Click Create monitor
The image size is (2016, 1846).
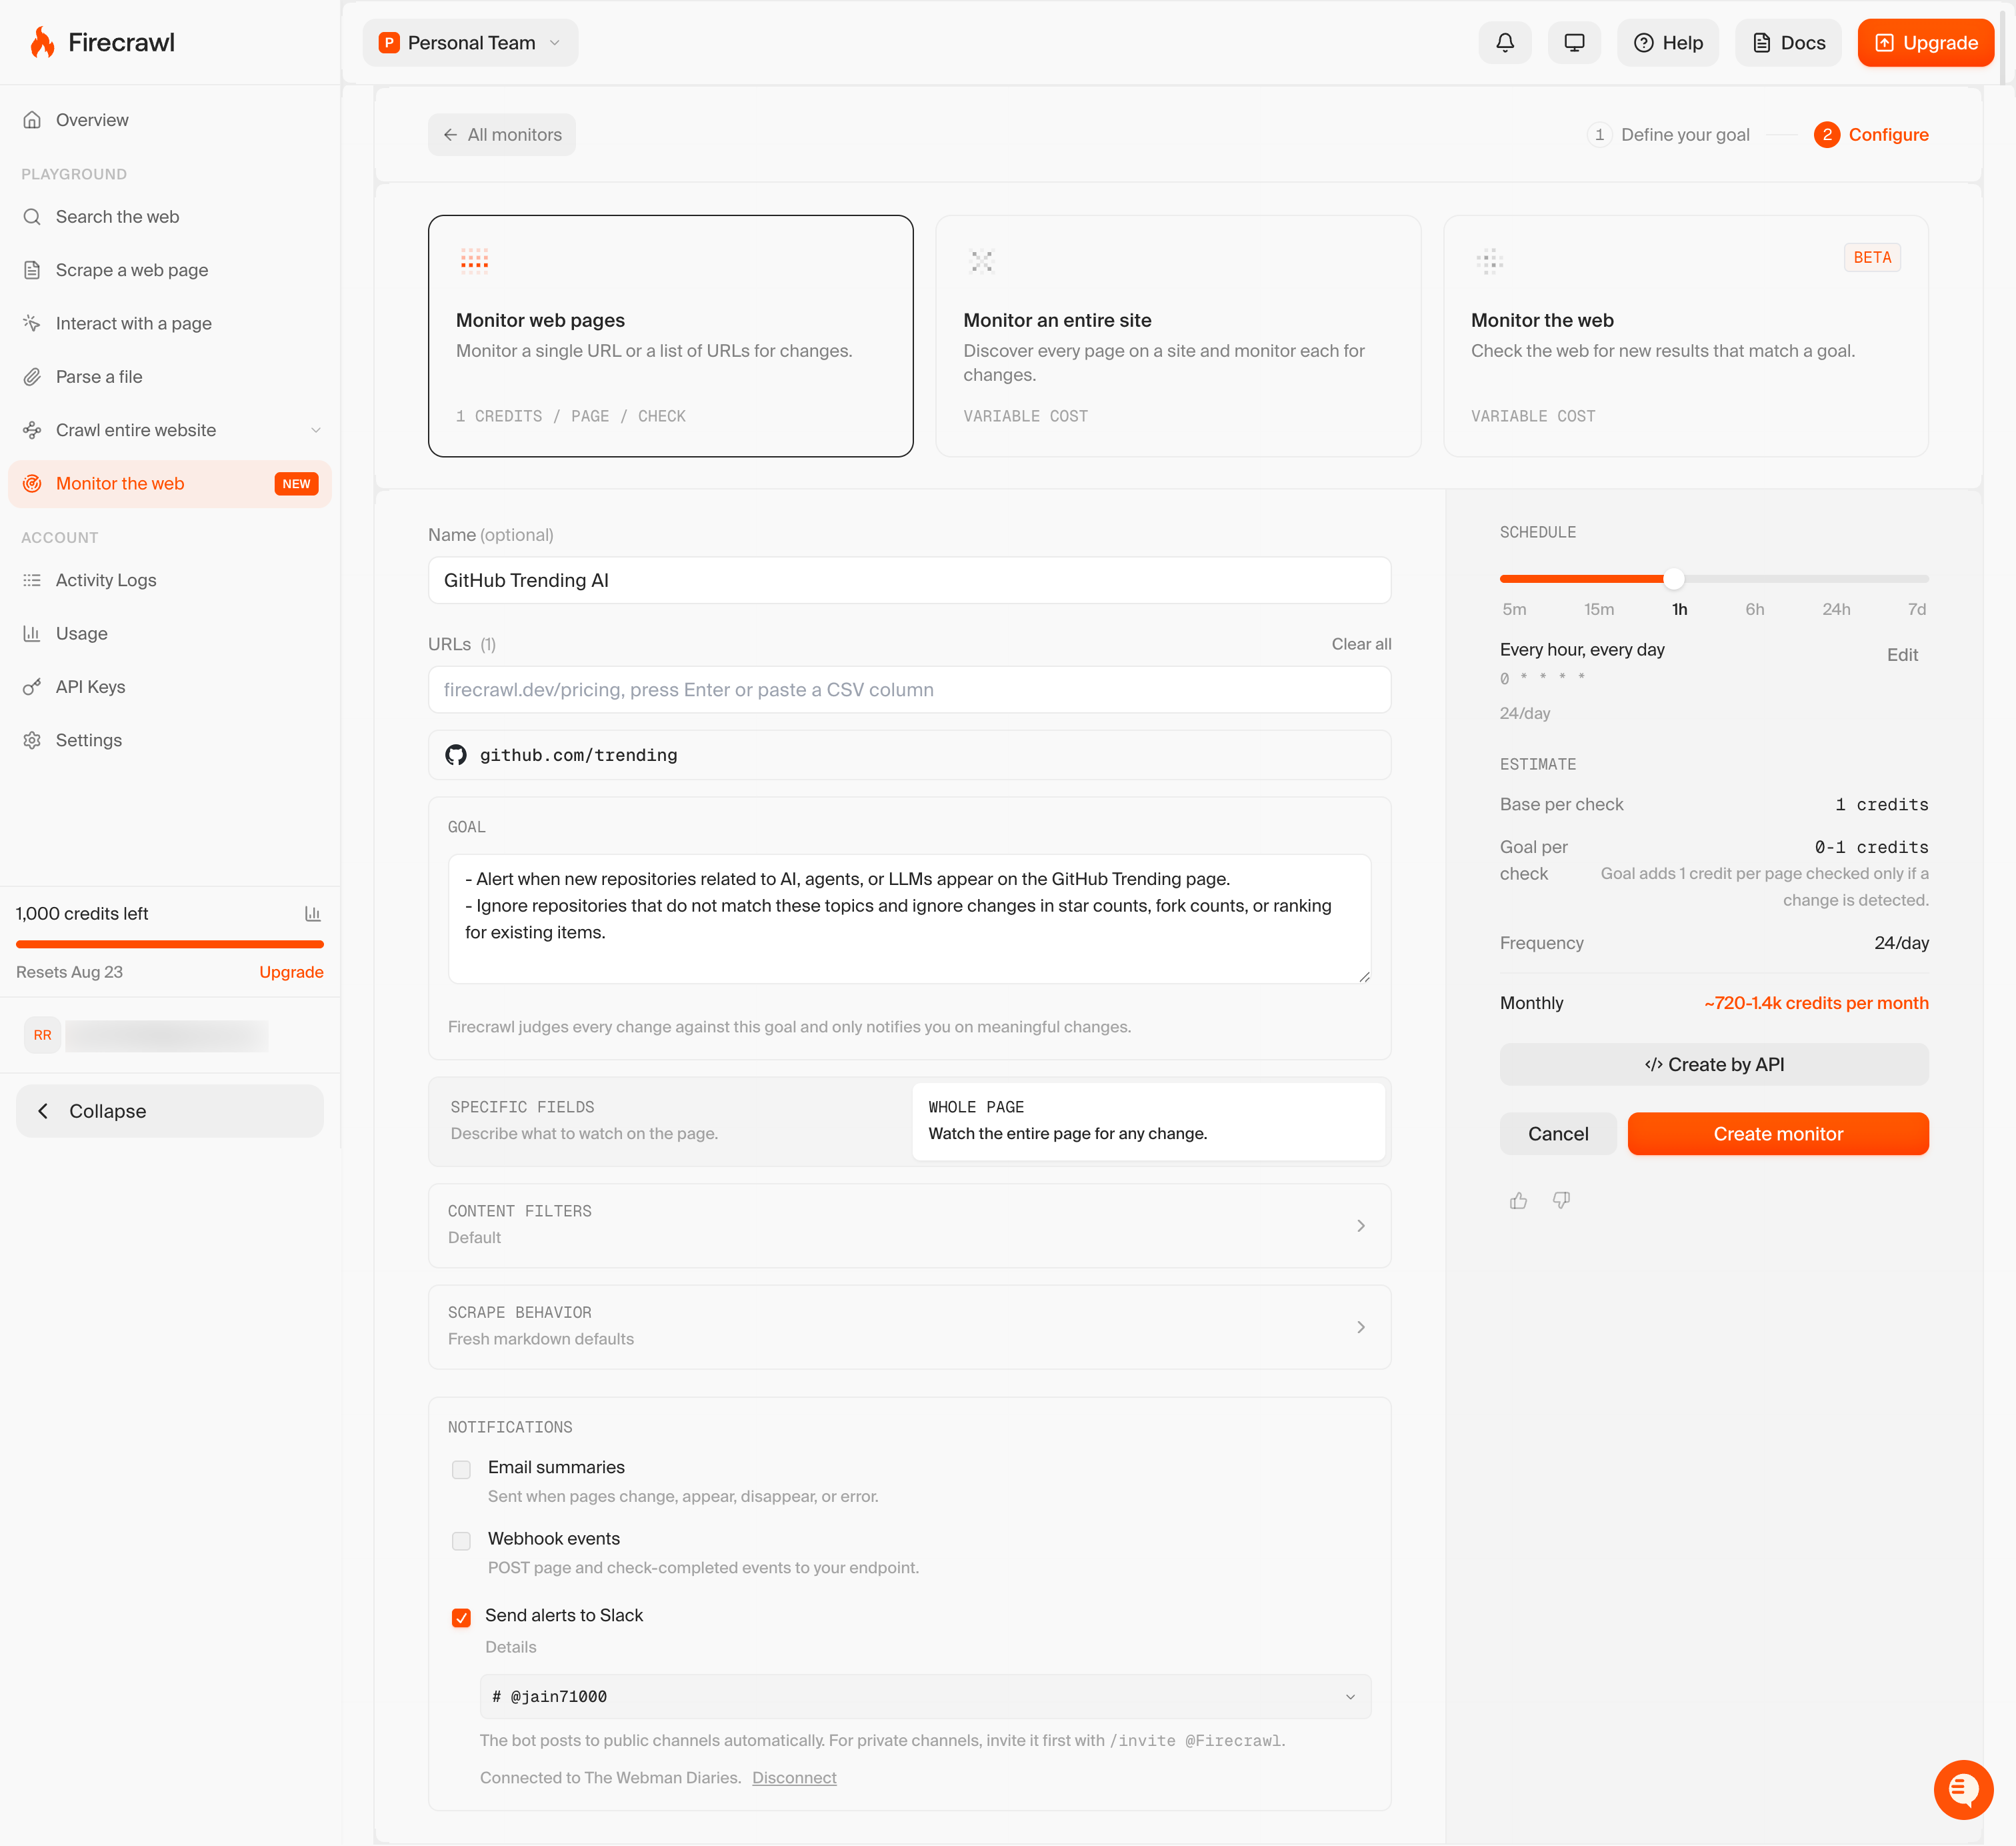(1777, 1134)
